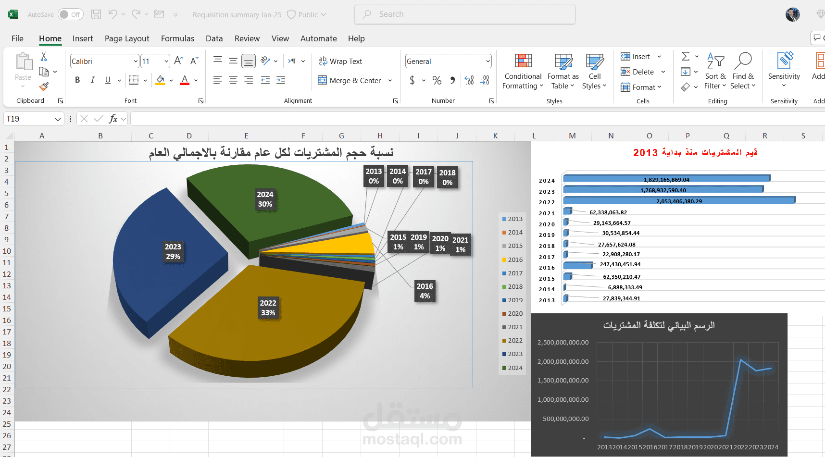This screenshot has width=825, height=457.
Task: Click the AutoSum sigma icon
Action: 686,56
